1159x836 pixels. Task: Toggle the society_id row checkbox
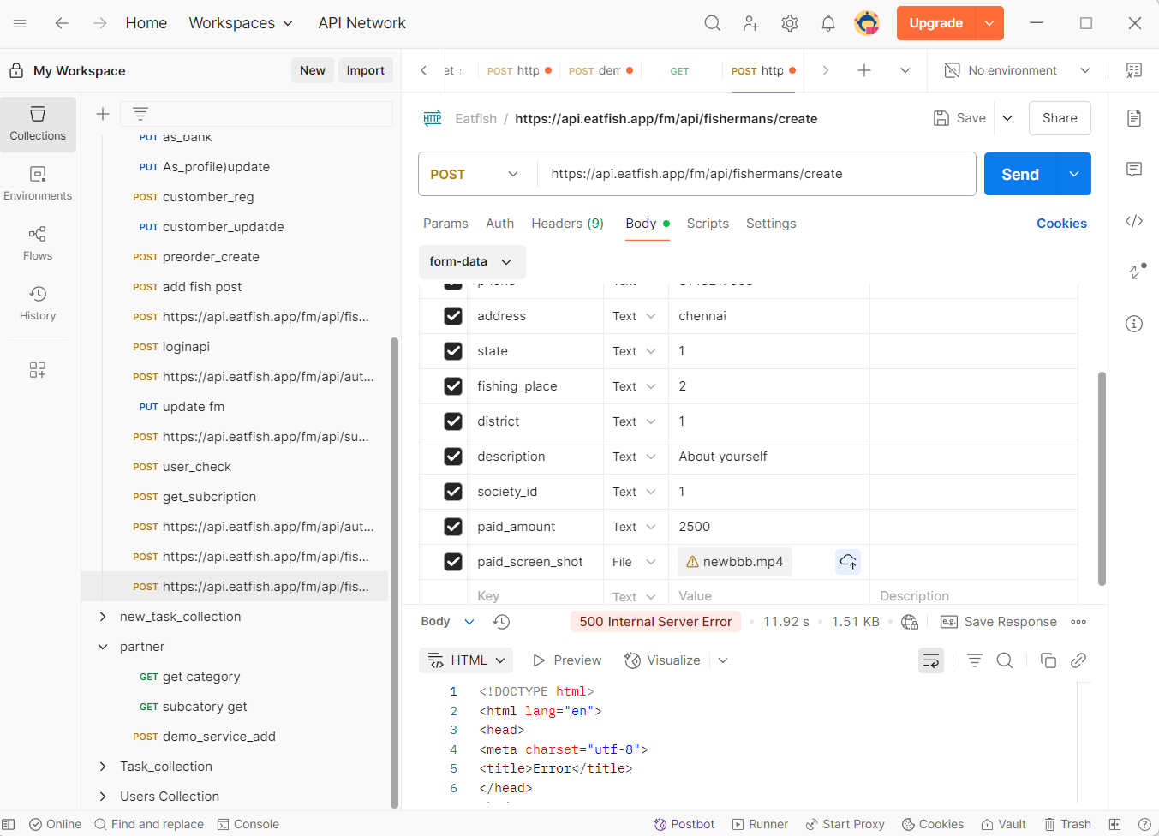(x=453, y=492)
